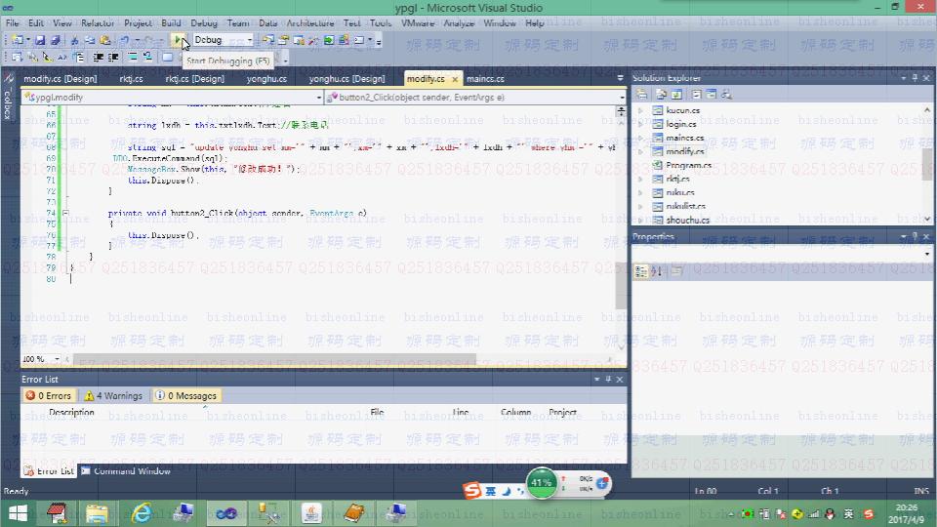937x527 pixels.
Task: Click the New Project toolbar icon
Action: [x=18, y=40]
